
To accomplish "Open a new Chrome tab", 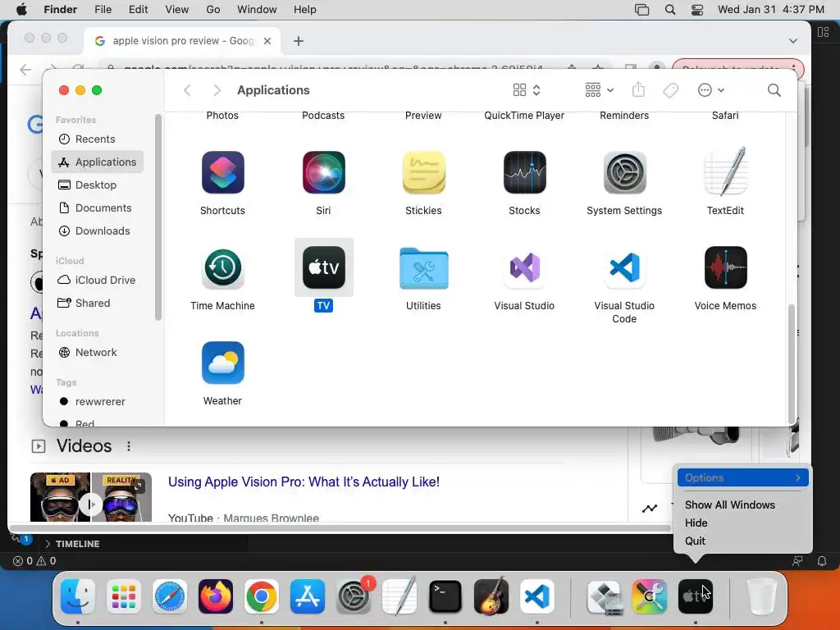I will pos(299,41).
